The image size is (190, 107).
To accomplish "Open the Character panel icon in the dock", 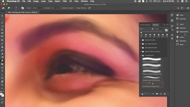I will (x=172, y=35).
